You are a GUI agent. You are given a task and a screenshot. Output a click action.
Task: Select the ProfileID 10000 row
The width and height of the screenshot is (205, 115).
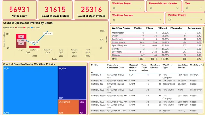[x=146, y=97]
